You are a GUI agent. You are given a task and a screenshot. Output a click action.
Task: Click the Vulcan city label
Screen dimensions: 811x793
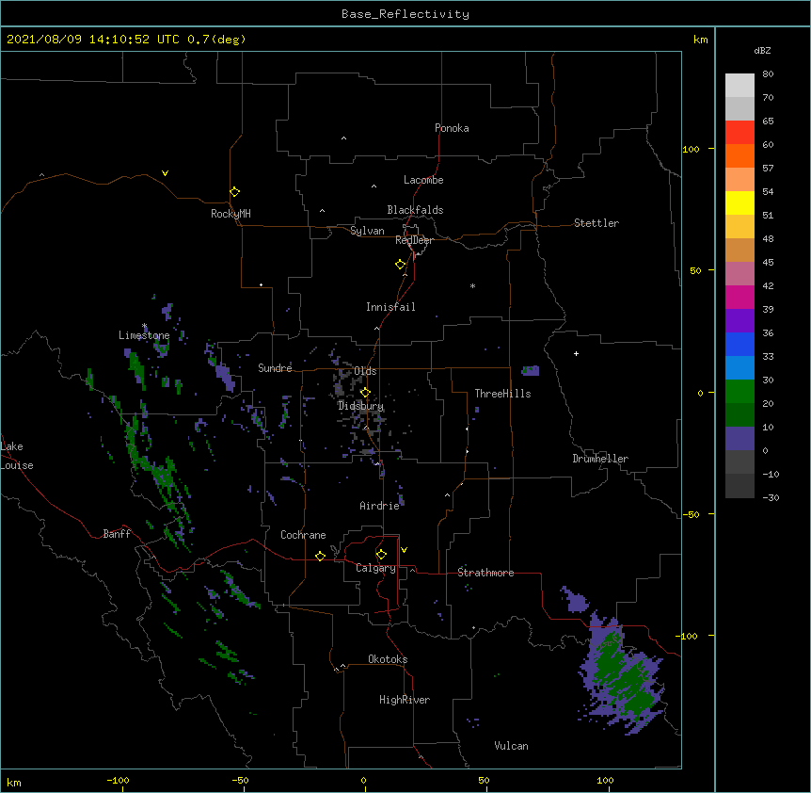511,746
